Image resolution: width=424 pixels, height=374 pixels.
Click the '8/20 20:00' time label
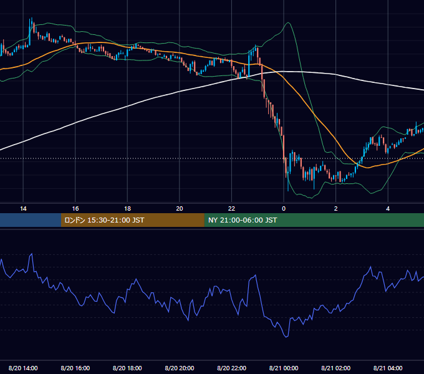pos(180,368)
